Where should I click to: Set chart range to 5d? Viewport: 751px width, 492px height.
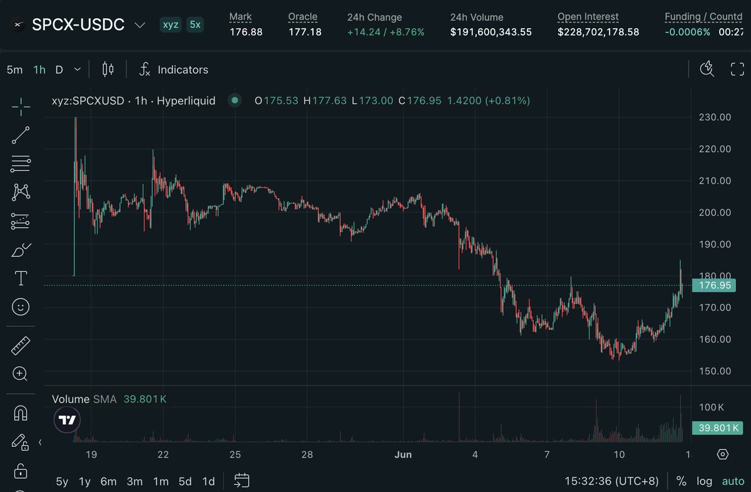point(185,481)
